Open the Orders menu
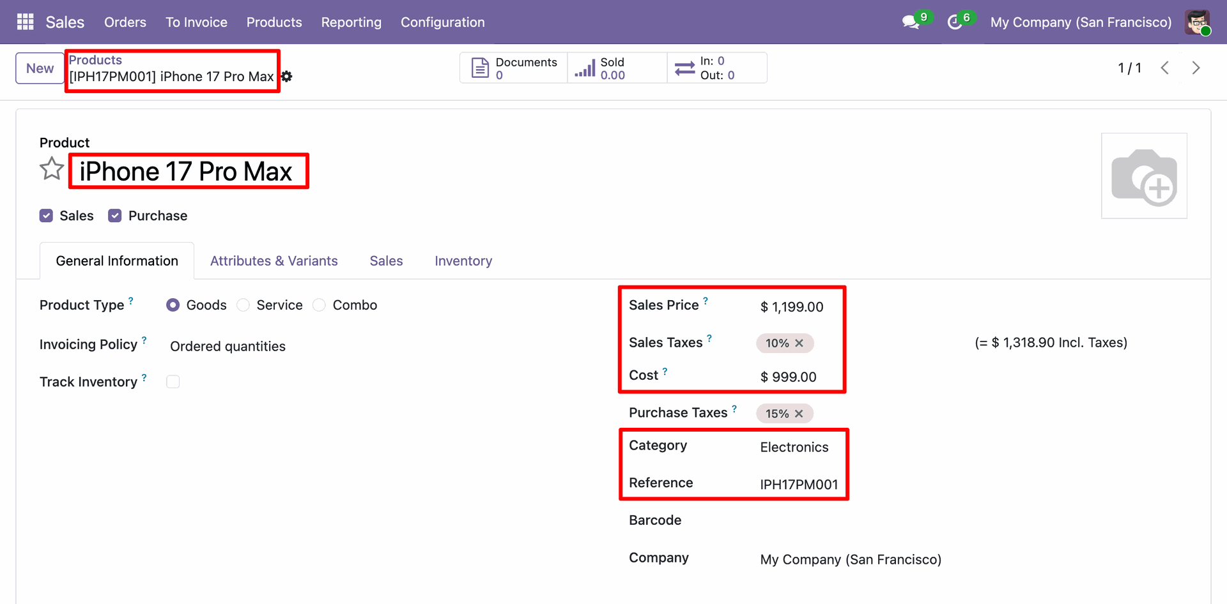1227x604 pixels. (x=125, y=22)
